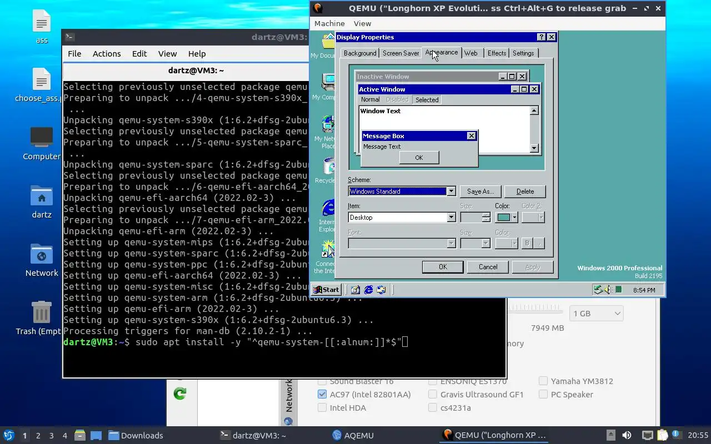711x444 pixels.
Task: Open the Effects tab
Action: pos(497,53)
